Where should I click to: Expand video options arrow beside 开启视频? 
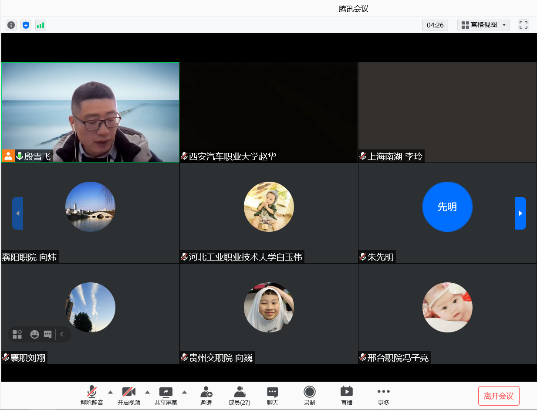point(147,392)
